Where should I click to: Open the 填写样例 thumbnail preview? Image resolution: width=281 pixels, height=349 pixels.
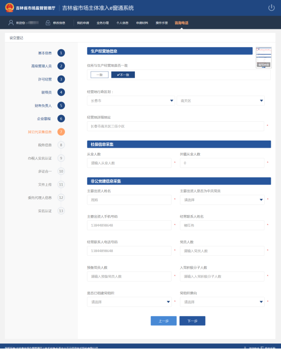(264, 57)
